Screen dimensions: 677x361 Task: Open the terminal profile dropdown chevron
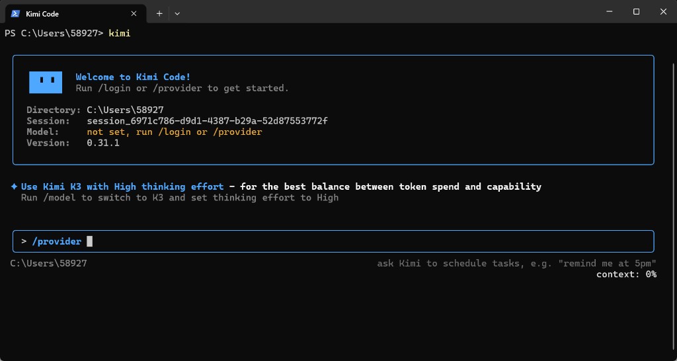pyautogui.click(x=177, y=13)
